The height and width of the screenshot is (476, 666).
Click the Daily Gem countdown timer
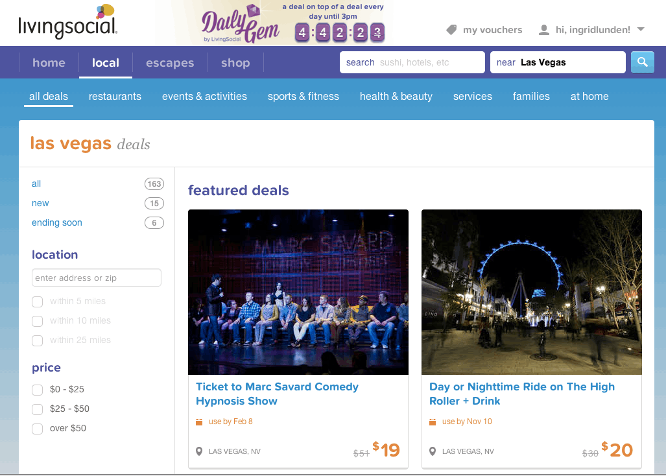(340, 32)
